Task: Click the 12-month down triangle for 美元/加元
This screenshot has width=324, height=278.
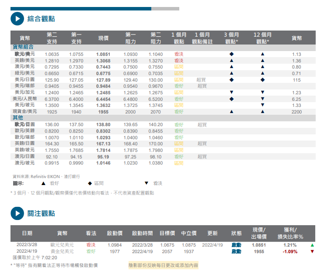Action: (262, 93)
